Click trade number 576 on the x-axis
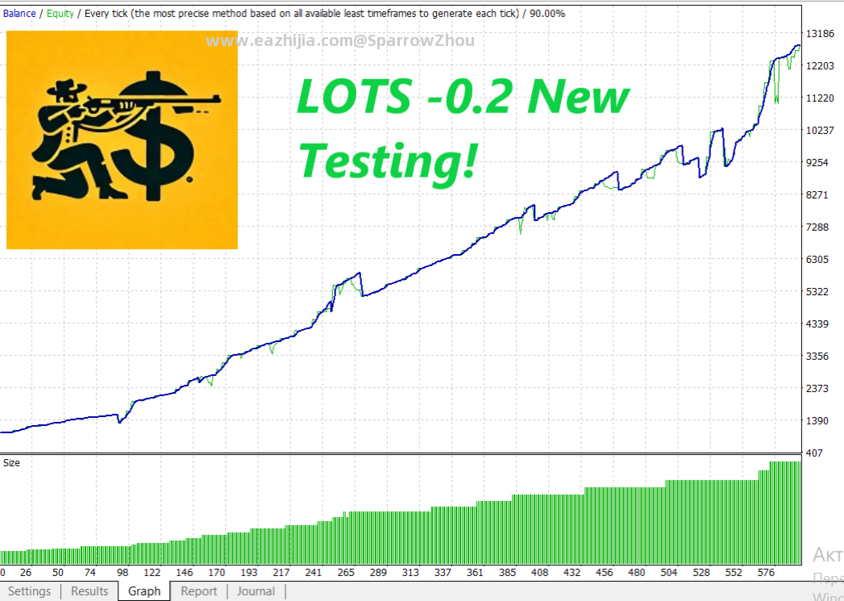The image size is (844, 601). (766, 573)
